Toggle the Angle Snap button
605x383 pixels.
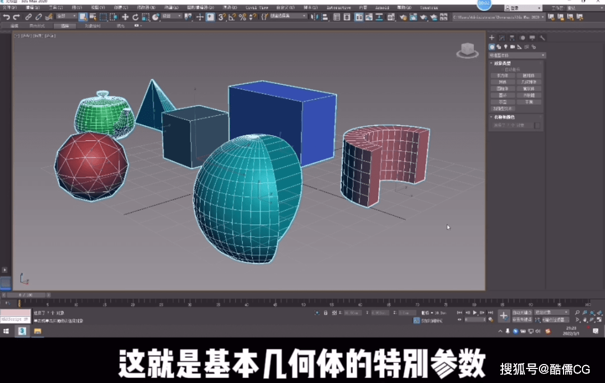point(231,17)
